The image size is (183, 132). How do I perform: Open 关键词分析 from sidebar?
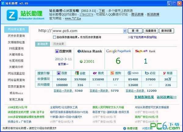coord(16,67)
